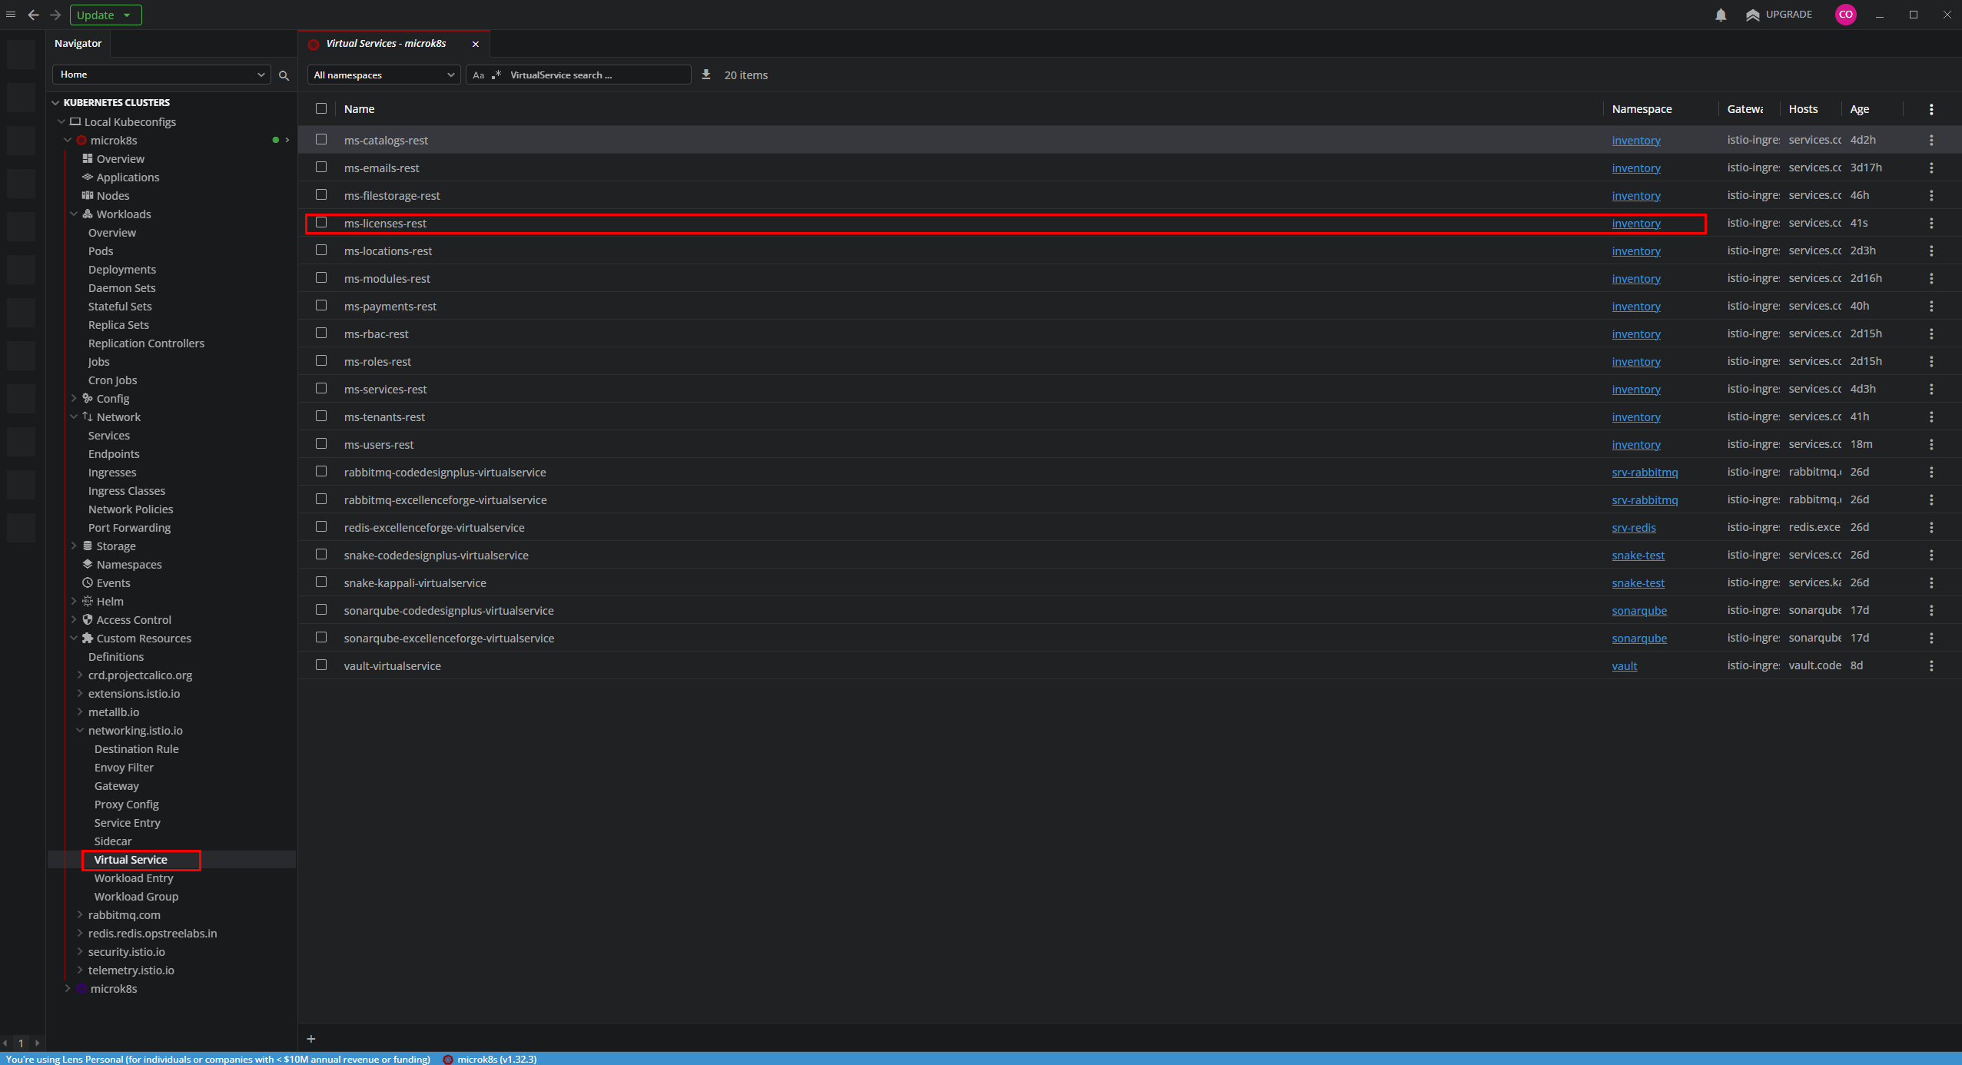Viewport: 1962px width, 1065px height.
Task: Go forward with the right arrow icon
Action: point(55,15)
